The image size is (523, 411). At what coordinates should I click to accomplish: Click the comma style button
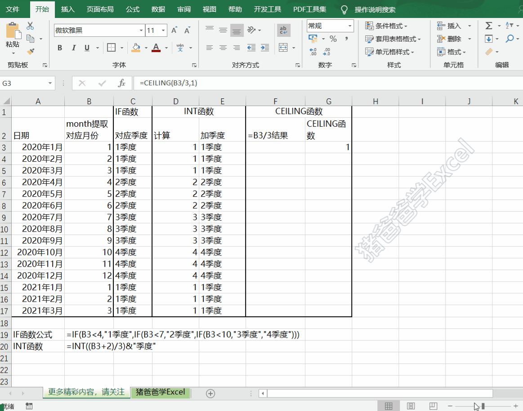pos(347,39)
